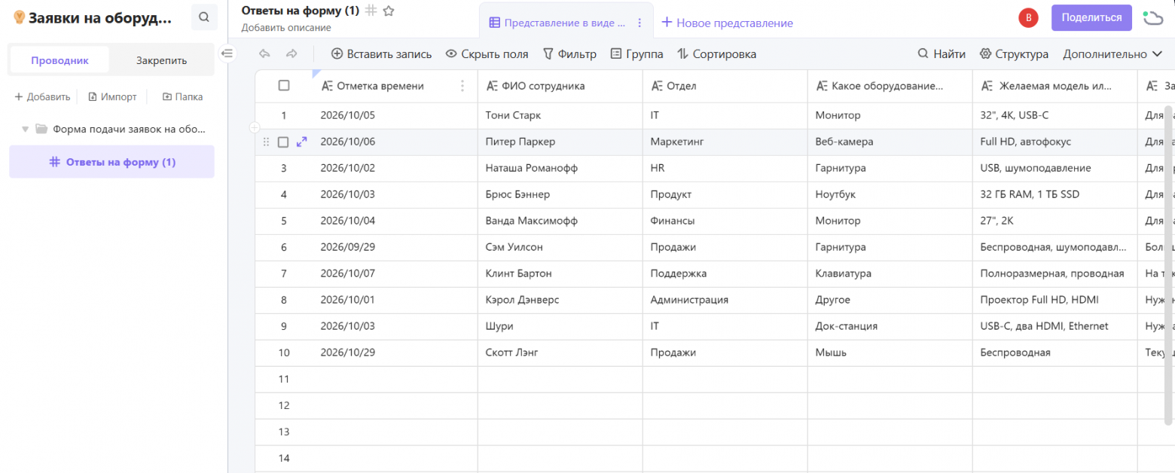The height and width of the screenshot is (473, 1175).
Task: Select cell Наташа Романофф
Action: tap(560, 168)
